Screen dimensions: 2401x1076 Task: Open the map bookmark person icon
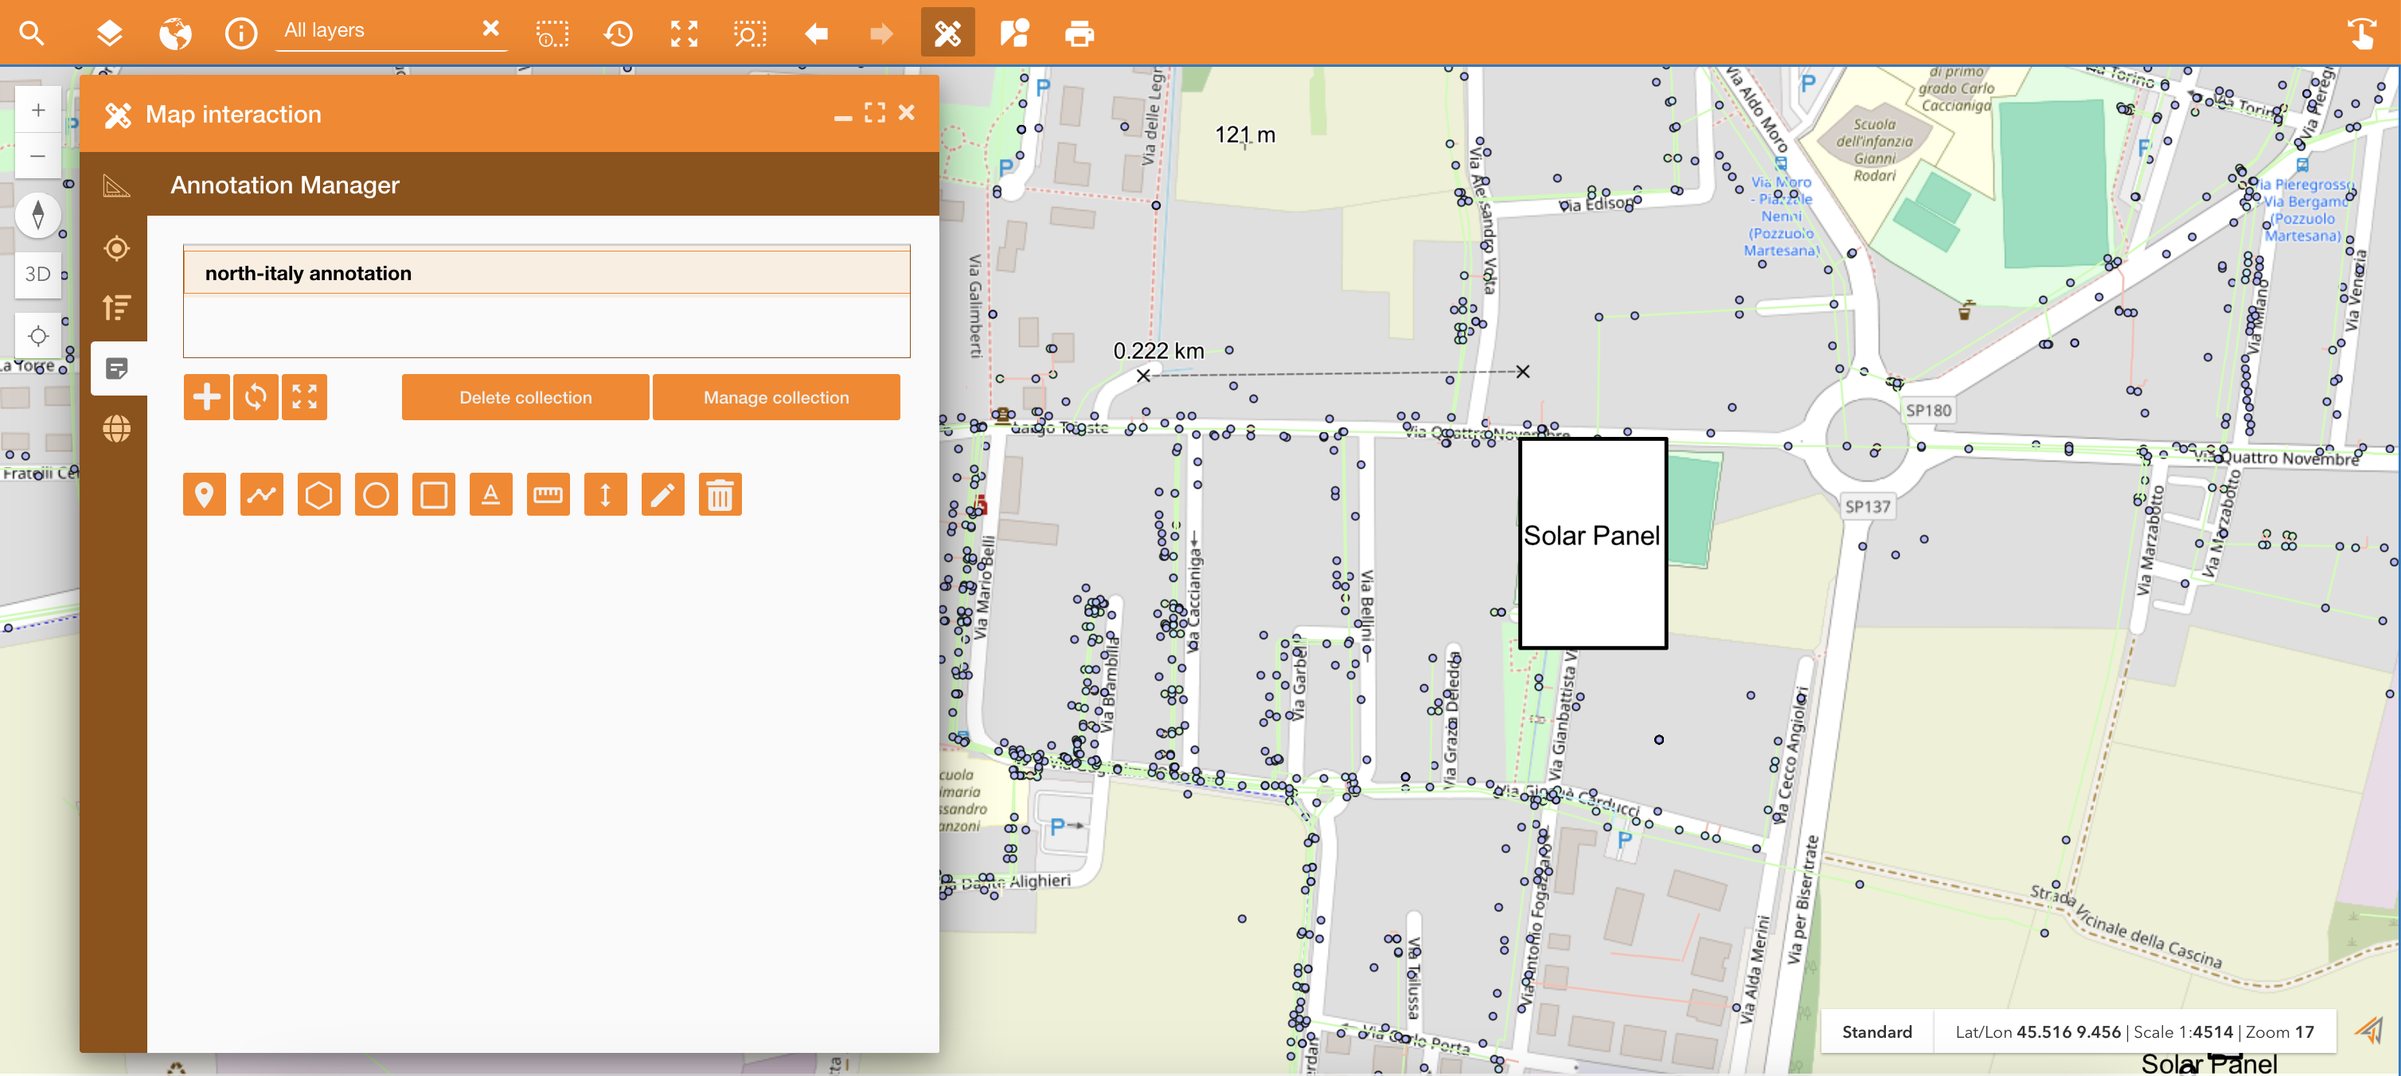pyautogui.click(x=1013, y=33)
